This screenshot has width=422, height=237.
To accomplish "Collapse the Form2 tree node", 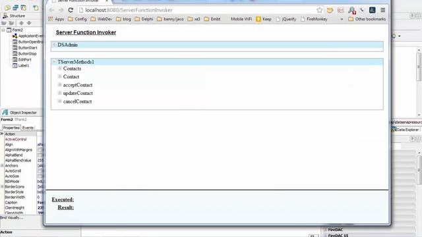I will coord(3,30).
